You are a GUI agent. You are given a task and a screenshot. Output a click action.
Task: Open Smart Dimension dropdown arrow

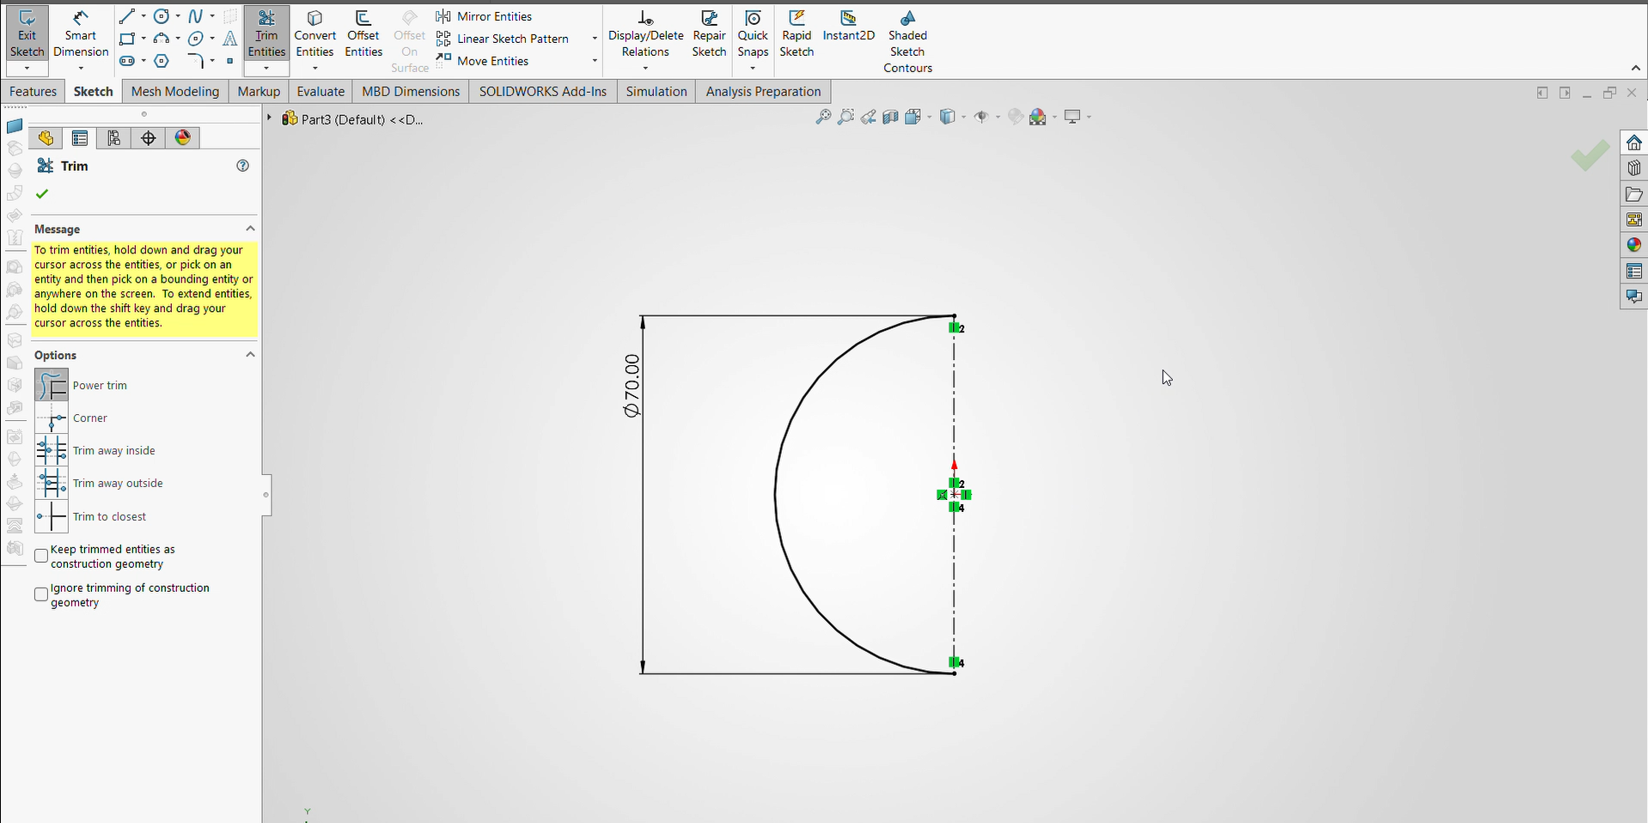(81, 69)
